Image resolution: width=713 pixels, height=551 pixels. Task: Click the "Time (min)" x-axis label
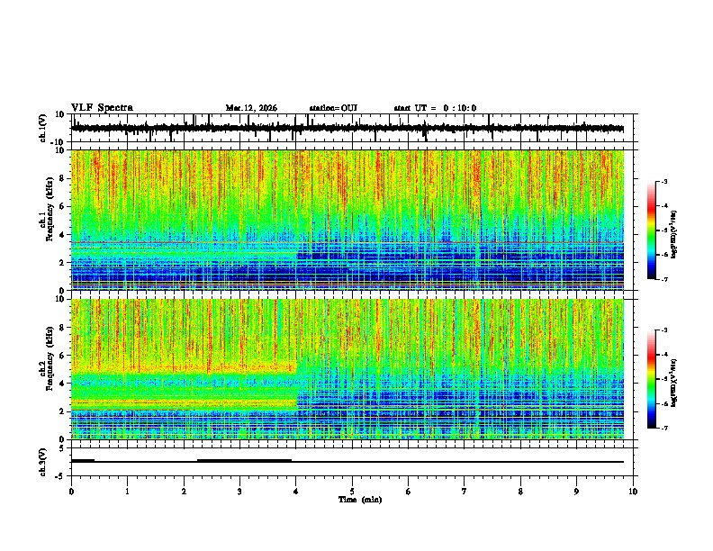point(360,500)
